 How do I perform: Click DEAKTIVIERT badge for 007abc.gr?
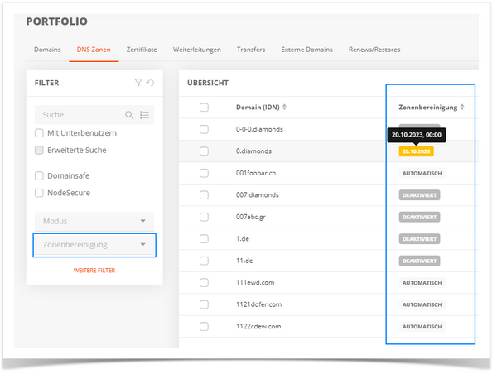(419, 218)
